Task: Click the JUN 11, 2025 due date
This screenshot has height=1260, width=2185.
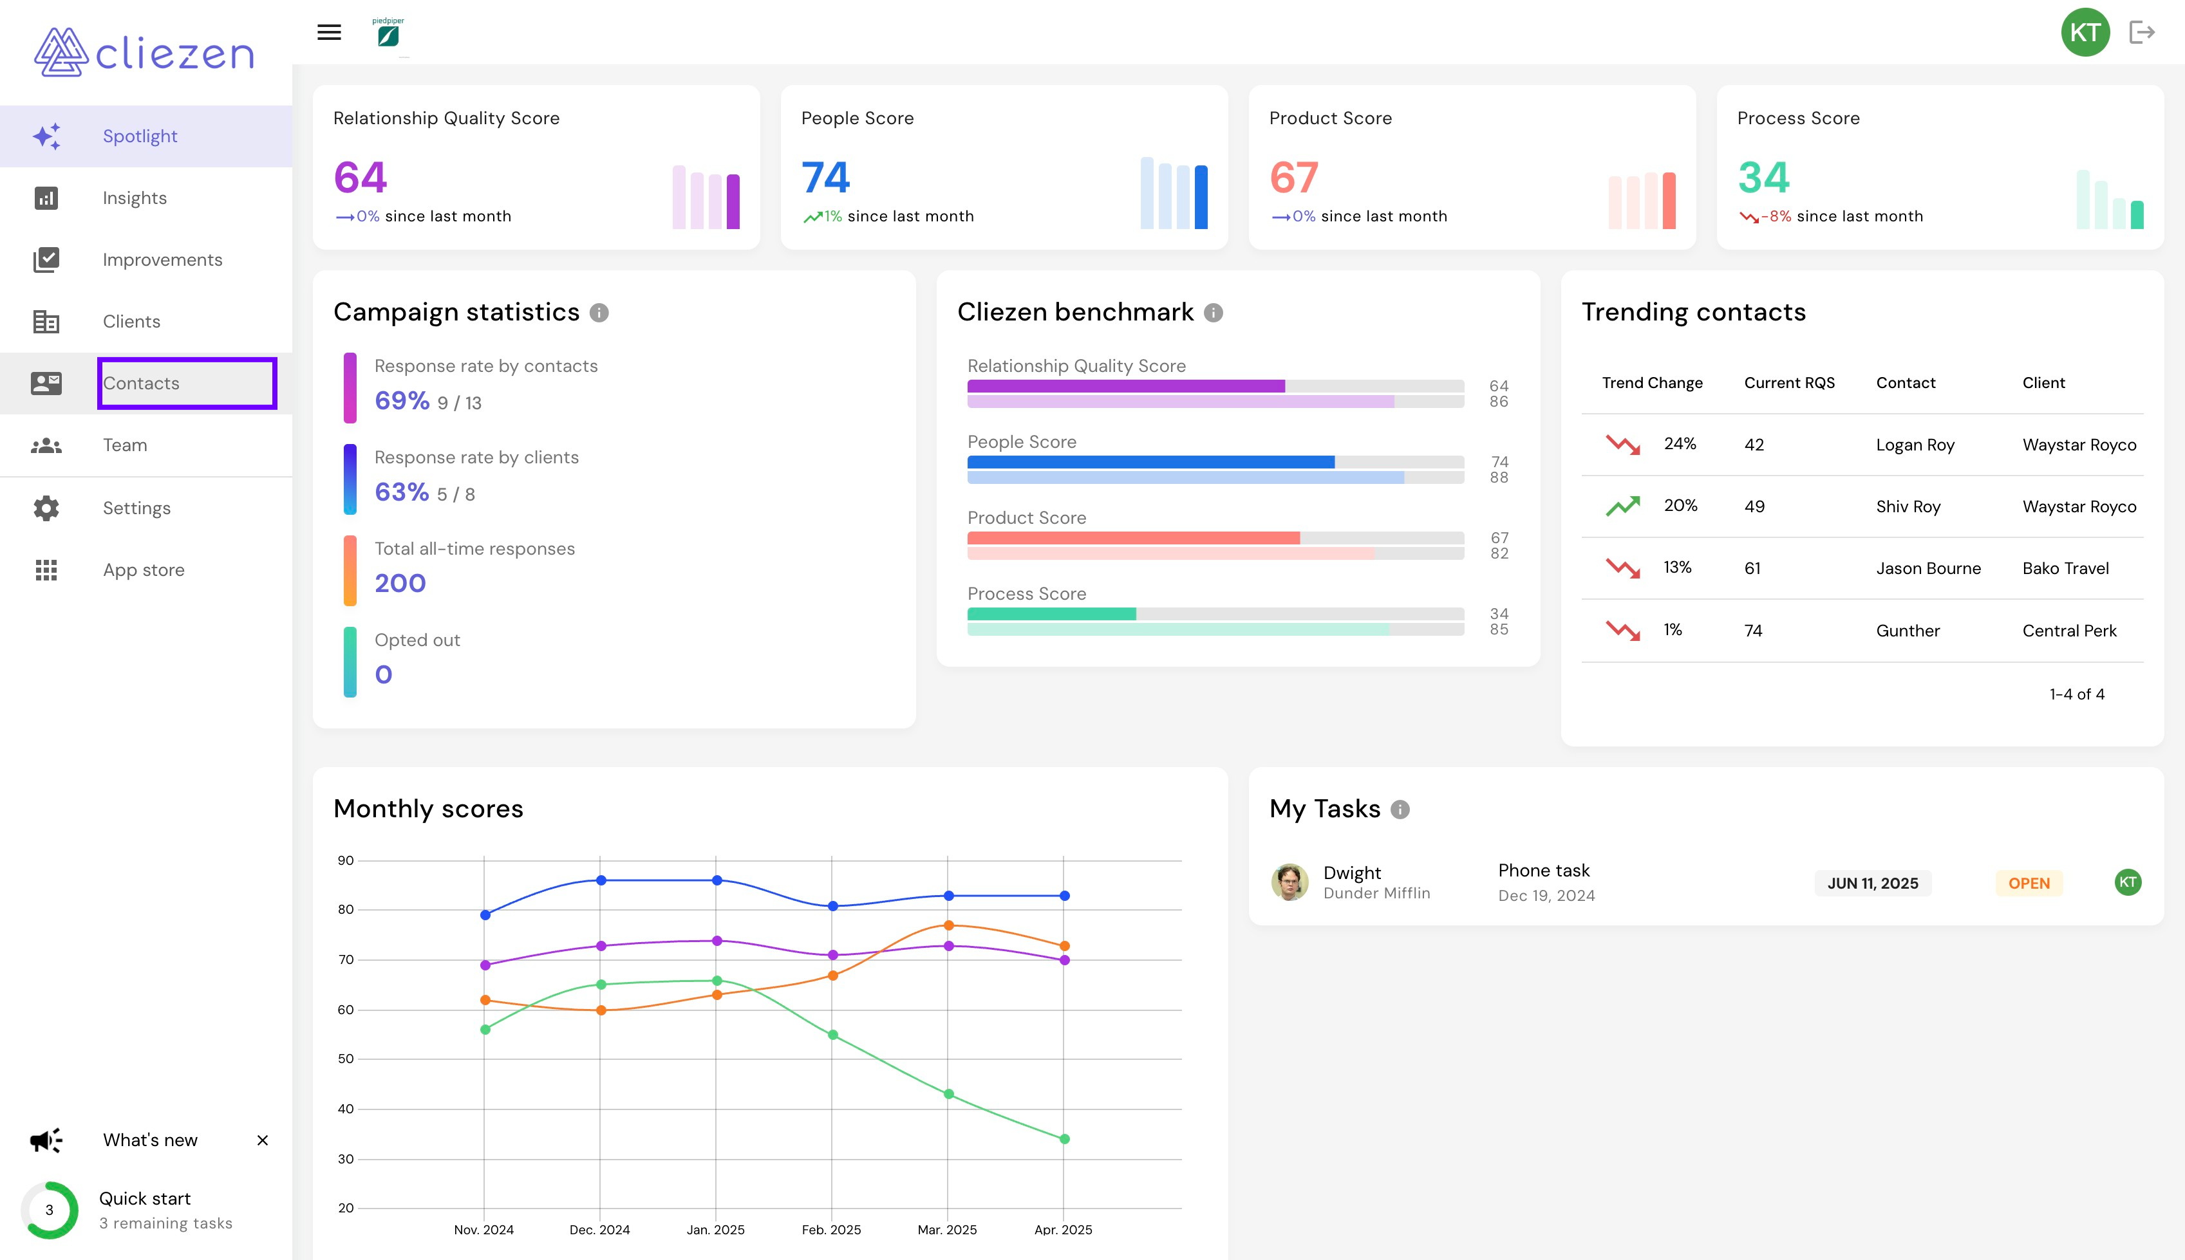Action: coord(1873,883)
